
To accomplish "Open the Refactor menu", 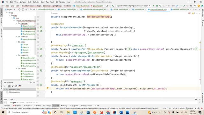I will click(x=36, y=2).
